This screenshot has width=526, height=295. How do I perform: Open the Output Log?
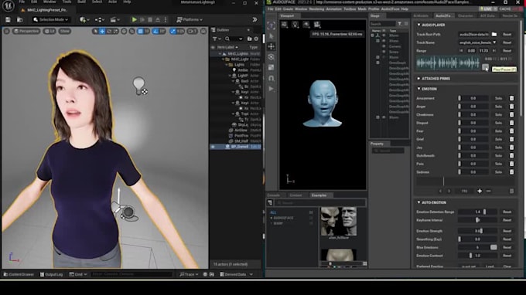[51, 274]
